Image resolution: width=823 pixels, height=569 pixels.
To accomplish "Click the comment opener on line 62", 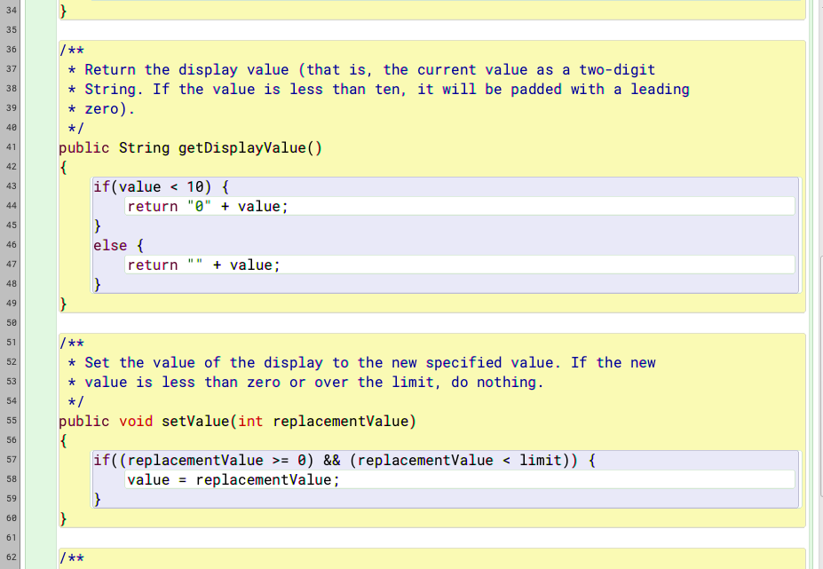I will click(x=69, y=557).
